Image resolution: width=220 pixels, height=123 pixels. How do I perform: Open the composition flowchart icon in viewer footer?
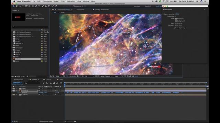(x=130, y=76)
